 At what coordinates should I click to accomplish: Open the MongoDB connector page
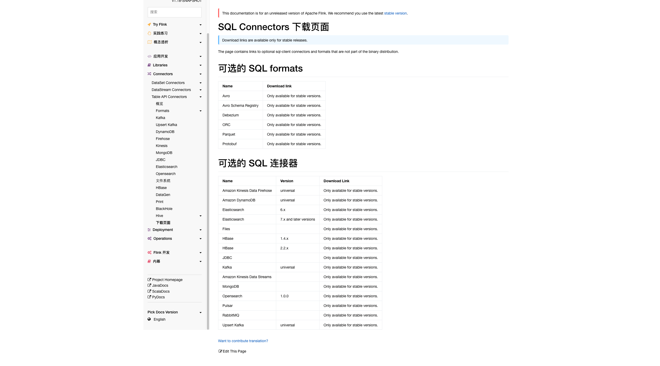click(164, 153)
